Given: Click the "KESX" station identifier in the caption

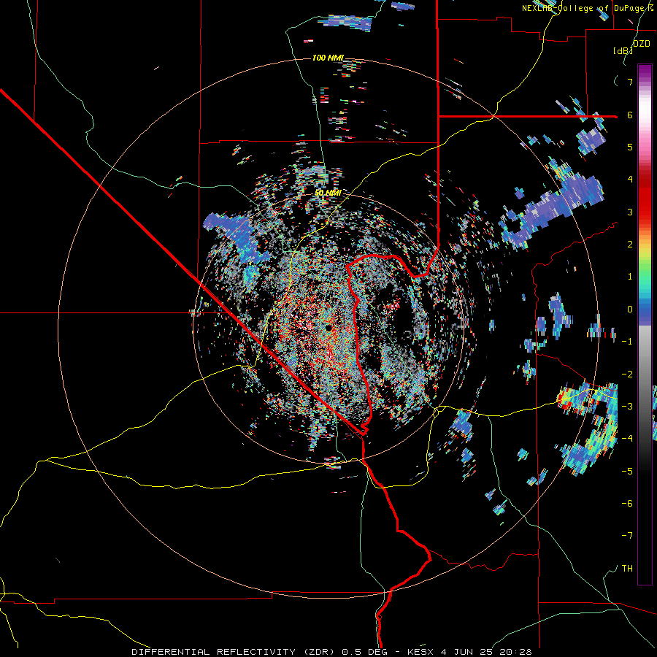Looking at the screenshot, I should point(421,652).
